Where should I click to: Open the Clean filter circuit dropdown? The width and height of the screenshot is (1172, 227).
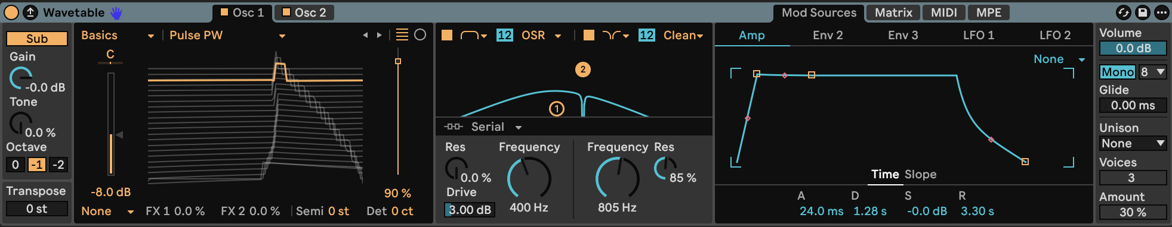683,36
